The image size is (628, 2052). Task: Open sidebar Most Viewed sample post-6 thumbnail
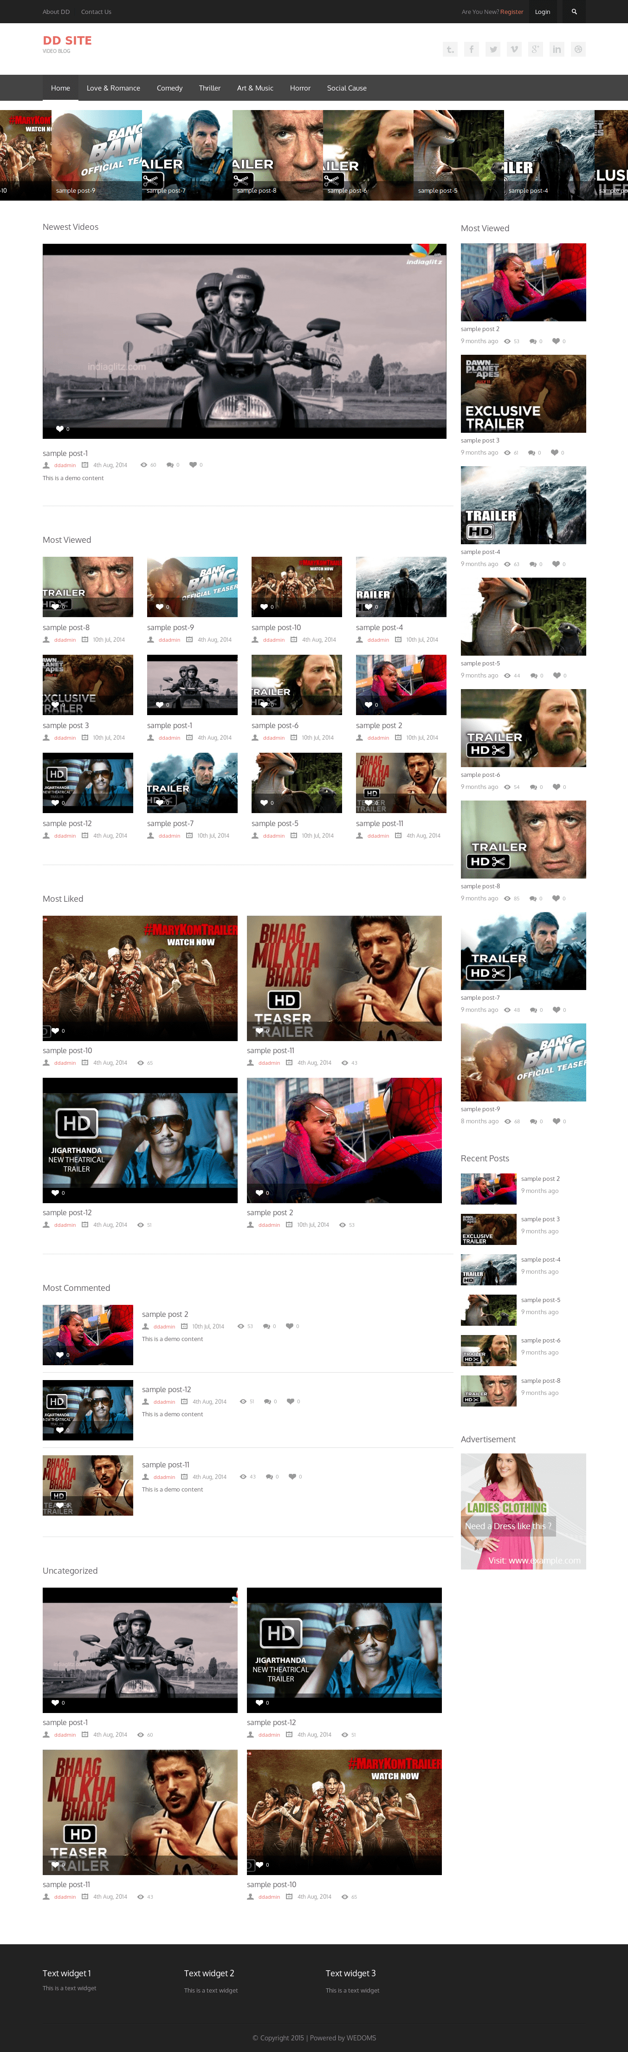(524, 728)
